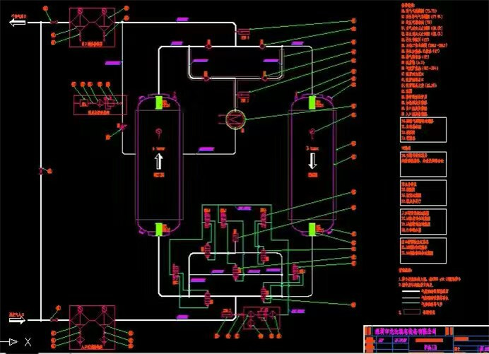Click the white left-pointing outlet arrow
Screen dimensions: 489x354
16,23
